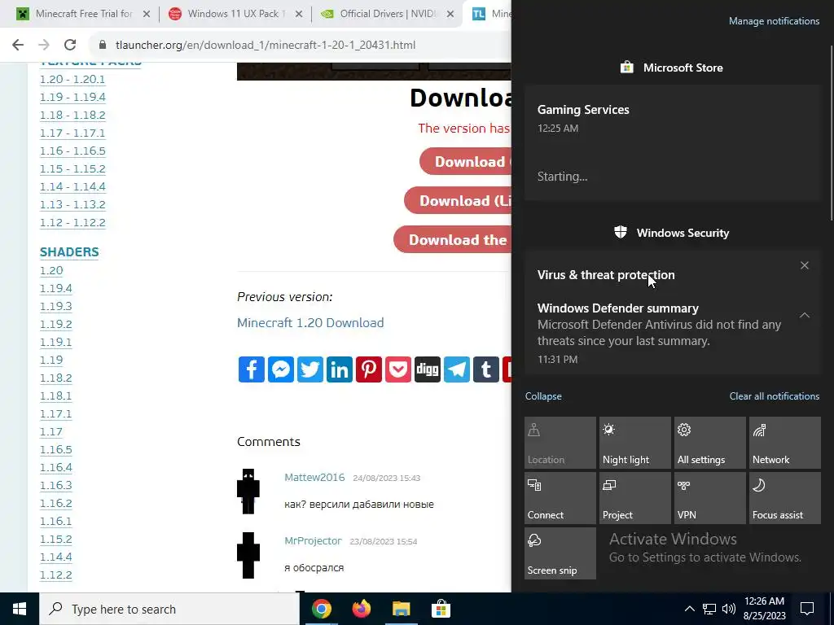This screenshot has width=834, height=625.
Task: Open SHADERS section heading link
Action: coord(69,252)
